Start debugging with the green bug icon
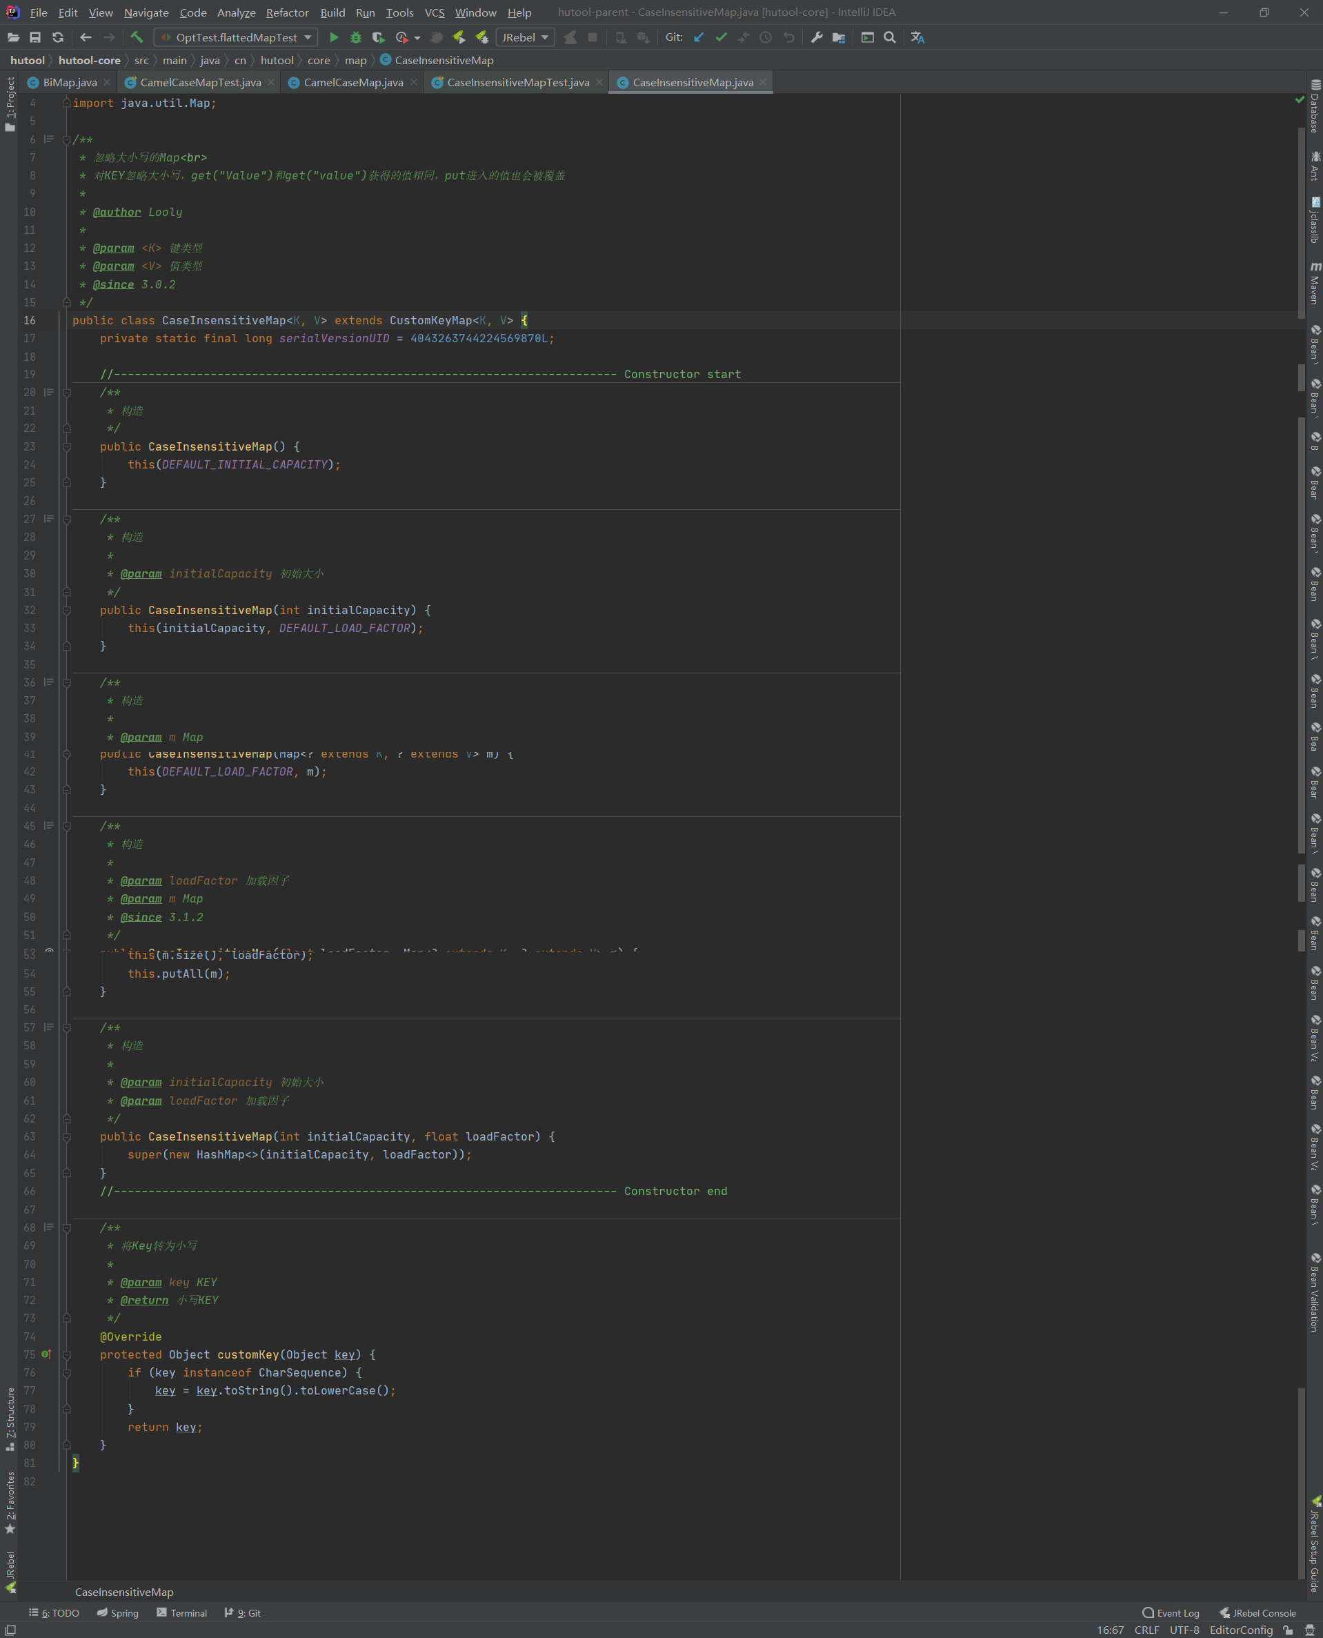Viewport: 1323px width, 1638px height. pos(356,37)
